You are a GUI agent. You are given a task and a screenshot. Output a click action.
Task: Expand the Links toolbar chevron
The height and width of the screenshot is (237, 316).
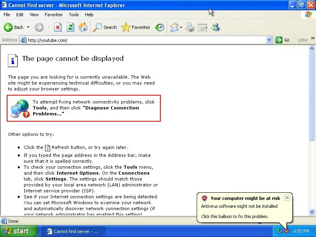pyautogui.click(x=312, y=38)
